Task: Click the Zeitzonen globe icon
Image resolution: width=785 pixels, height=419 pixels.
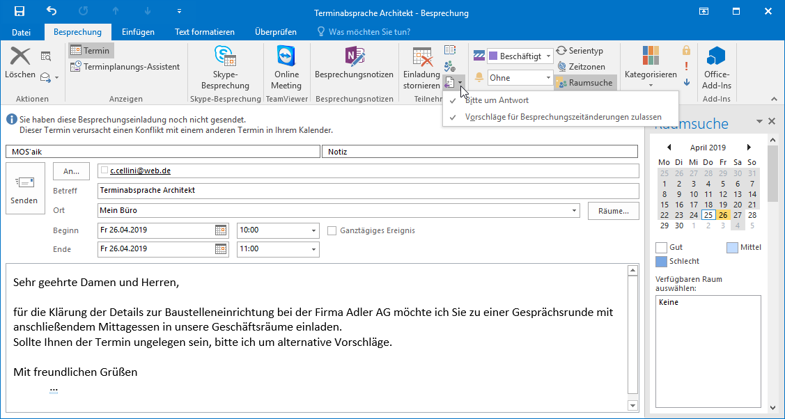Action: 561,67
